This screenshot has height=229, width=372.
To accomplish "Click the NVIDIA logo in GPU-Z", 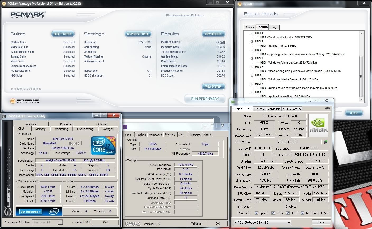I will coord(318,125).
